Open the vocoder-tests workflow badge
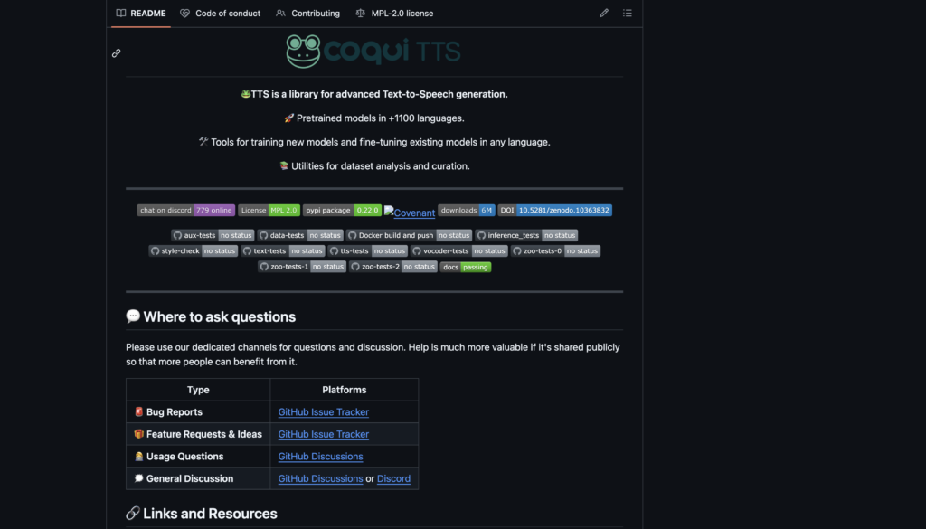 coord(459,250)
